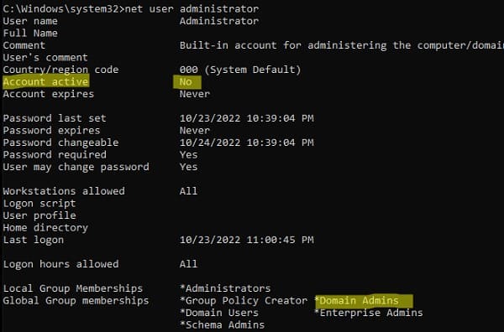Click the highlighted 'No' value
This screenshot has width=504, height=332.
pos(186,82)
